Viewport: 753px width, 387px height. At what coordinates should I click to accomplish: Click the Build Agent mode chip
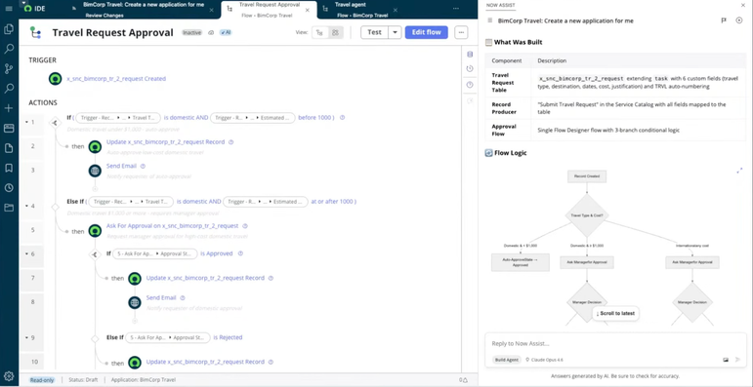click(507, 360)
